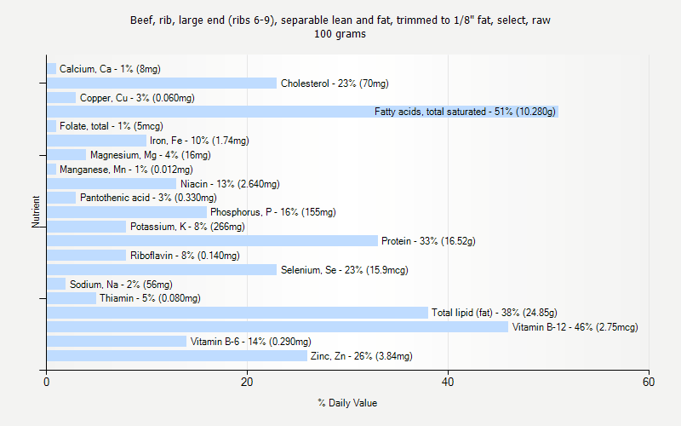Click the Potassium, K label

(187, 227)
